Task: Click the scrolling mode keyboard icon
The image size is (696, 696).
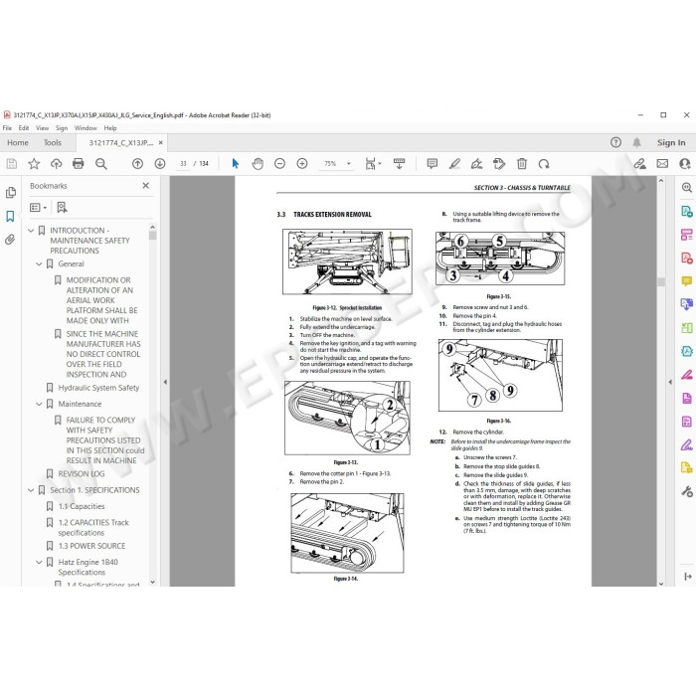Action: (399, 164)
